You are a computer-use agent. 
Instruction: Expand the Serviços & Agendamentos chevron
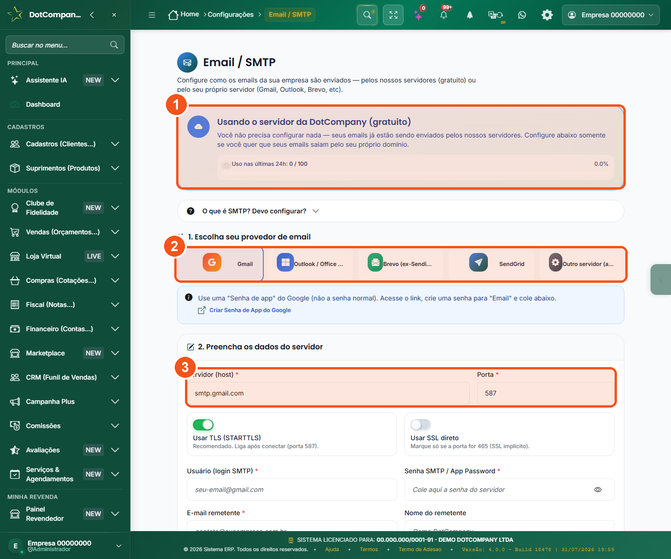pos(115,474)
